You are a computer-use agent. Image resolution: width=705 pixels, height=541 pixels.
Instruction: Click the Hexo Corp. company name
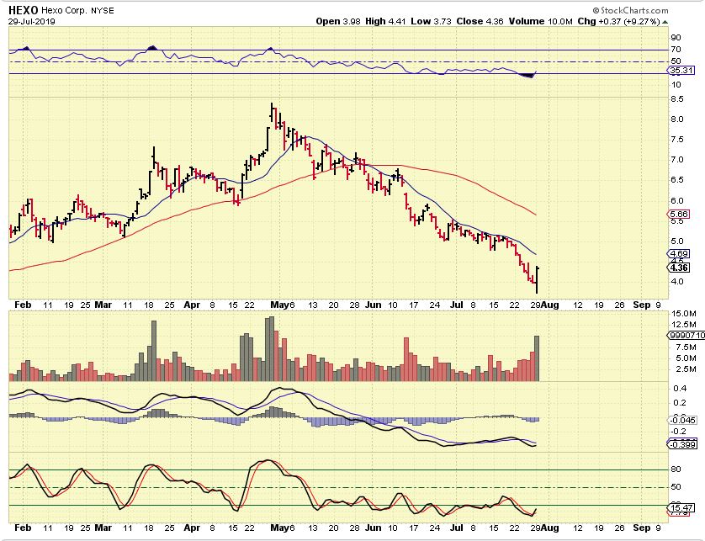(65, 10)
